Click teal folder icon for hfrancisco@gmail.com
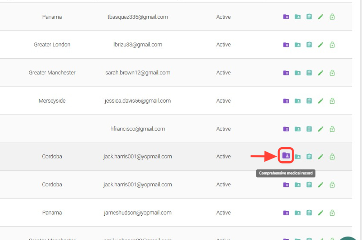The image size is (362, 240). pyautogui.click(x=297, y=129)
